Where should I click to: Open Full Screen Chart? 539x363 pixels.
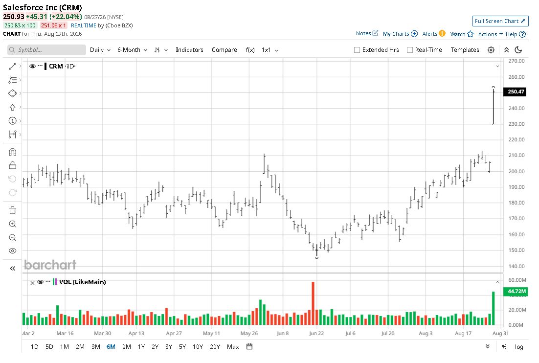click(500, 21)
